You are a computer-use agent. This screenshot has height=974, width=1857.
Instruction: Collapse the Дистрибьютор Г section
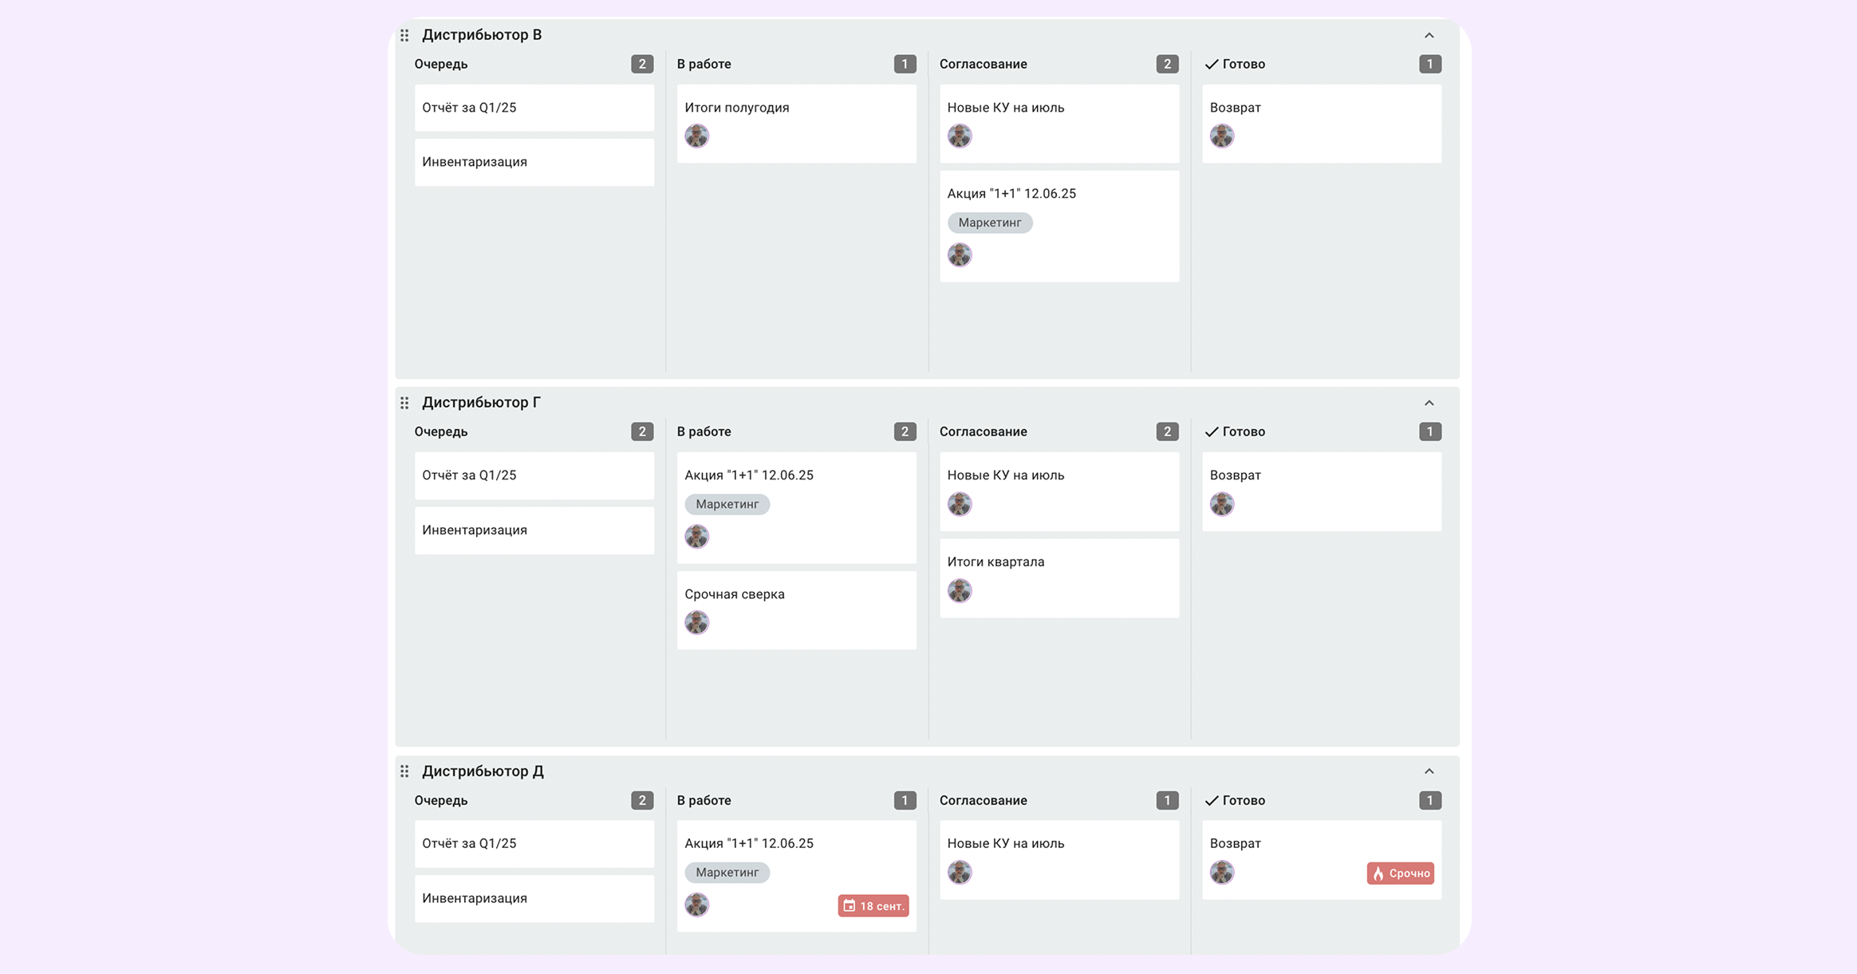point(1429,403)
